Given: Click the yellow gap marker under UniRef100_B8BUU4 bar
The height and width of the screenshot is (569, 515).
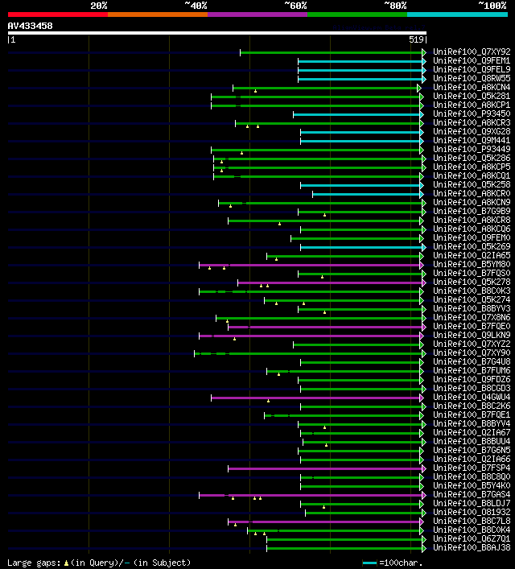Looking at the screenshot, I should 326,445.
